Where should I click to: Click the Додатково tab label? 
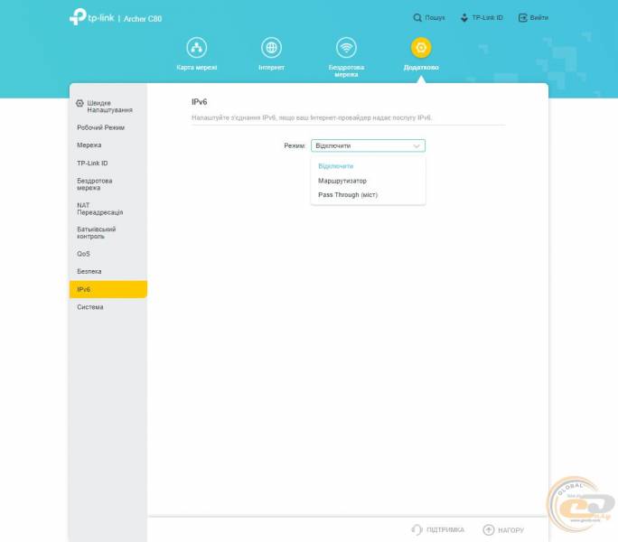[421, 68]
